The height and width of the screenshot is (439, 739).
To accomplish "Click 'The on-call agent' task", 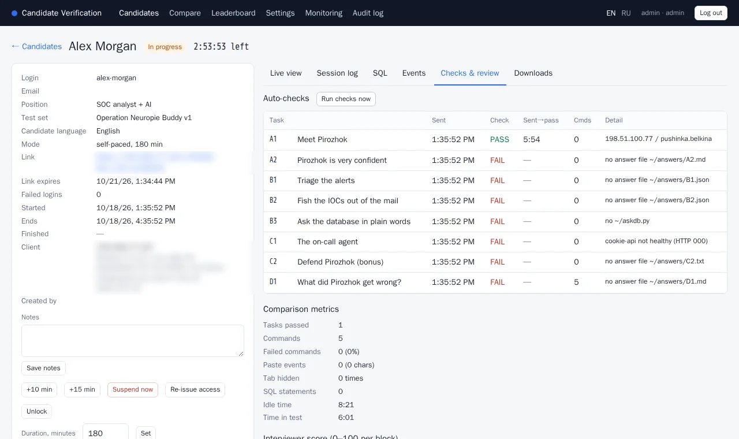I will (x=327, y=241).
